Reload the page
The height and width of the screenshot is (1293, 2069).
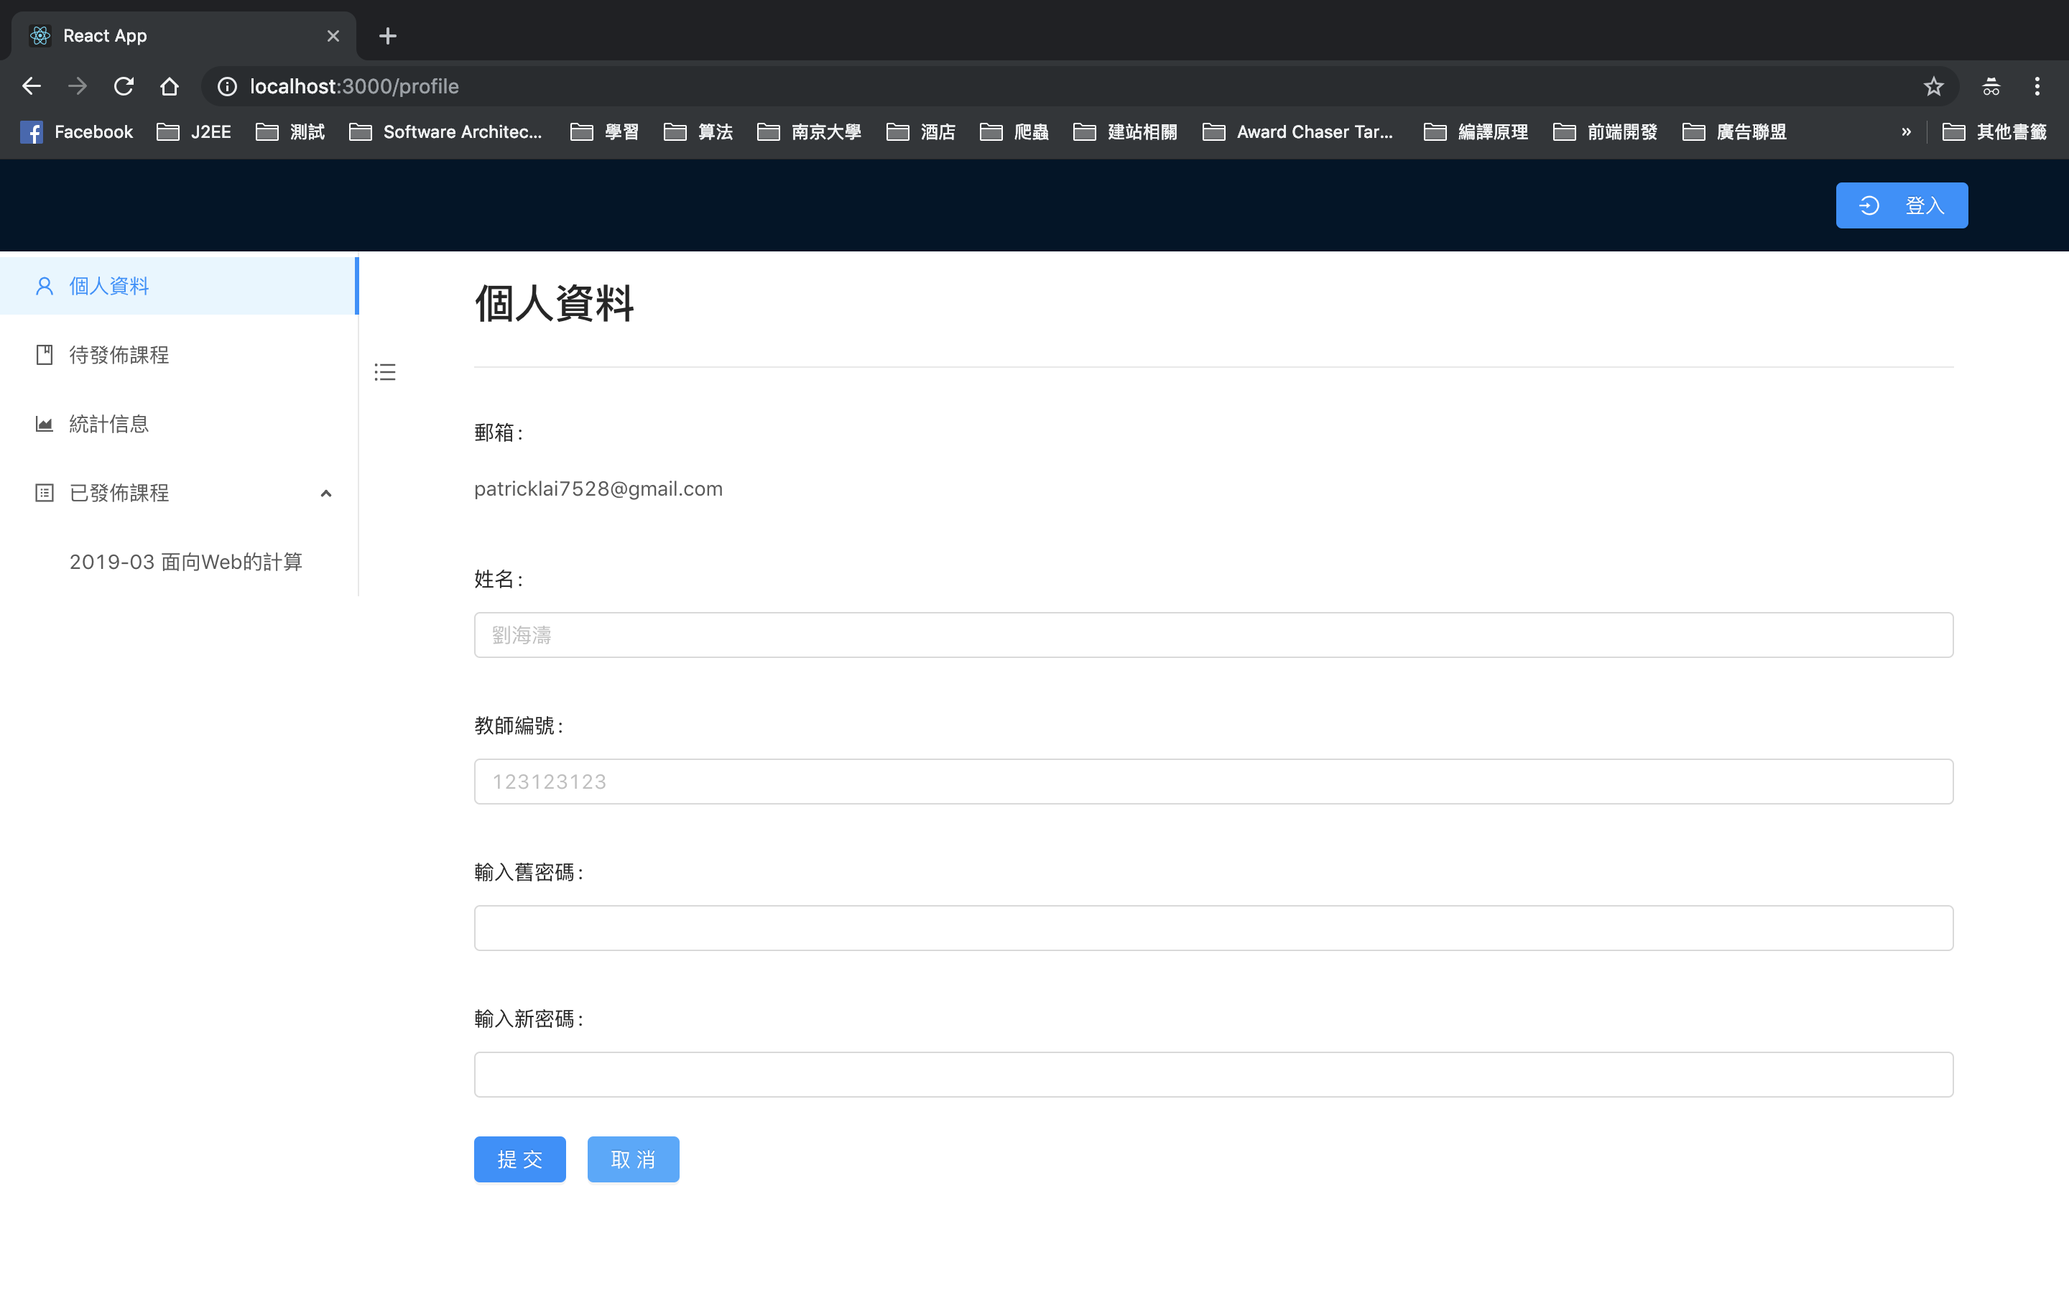point(124,86)
